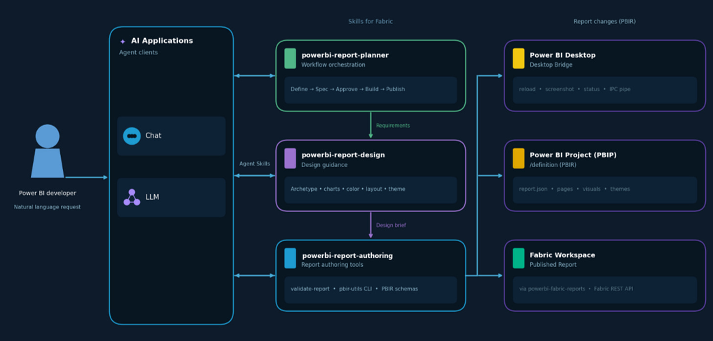The height and width of the screenshot is (341, 713).
Task: Click the PBIR schemas text
Action: coord(400,289)
